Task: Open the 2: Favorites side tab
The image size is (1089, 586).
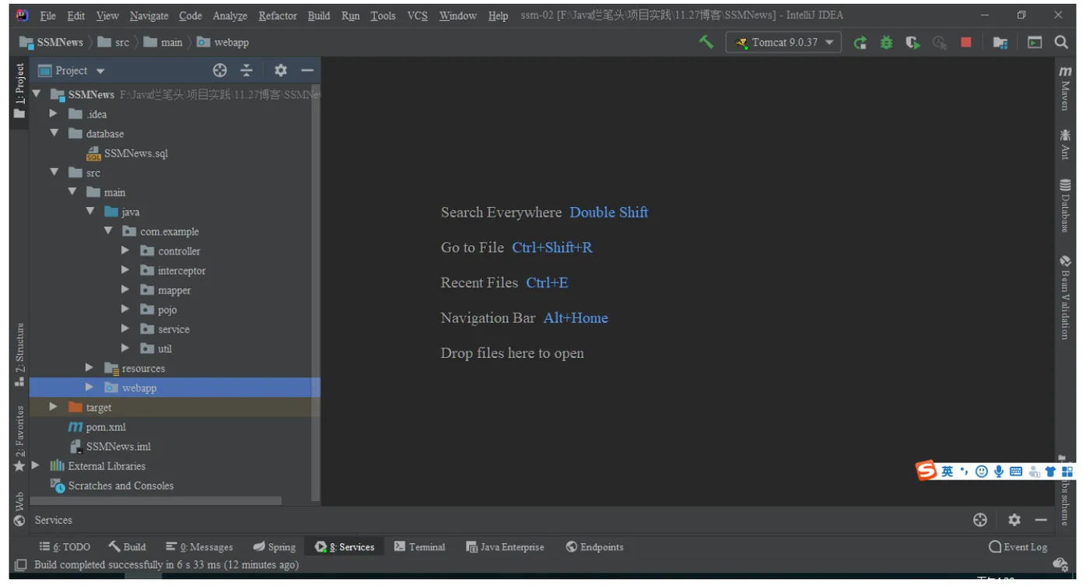Action: coord(19,438)
